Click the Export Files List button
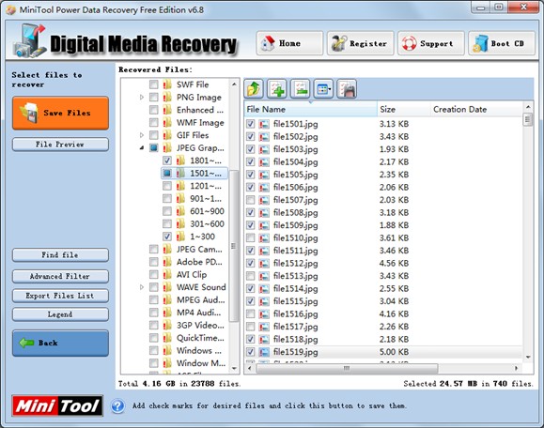 [x=60, y=296]
